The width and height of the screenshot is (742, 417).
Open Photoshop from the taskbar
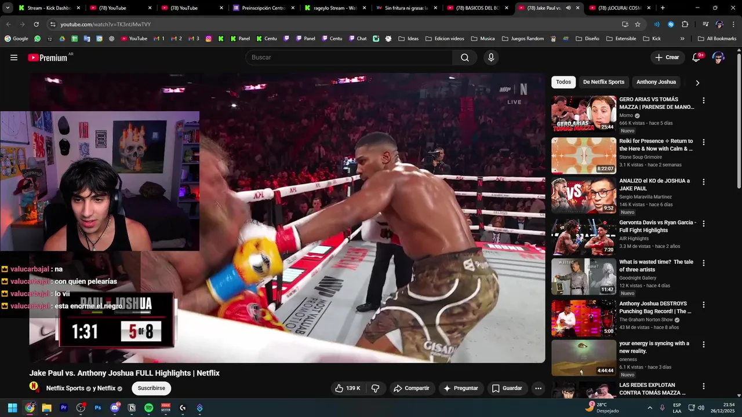[x=97, y=408]
